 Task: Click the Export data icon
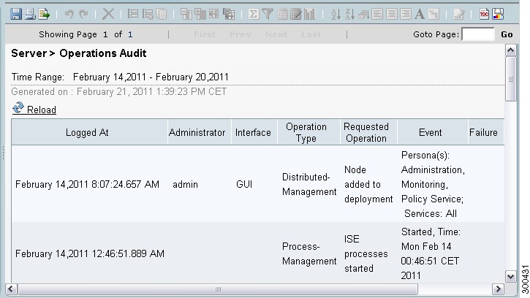click(44, 14)
